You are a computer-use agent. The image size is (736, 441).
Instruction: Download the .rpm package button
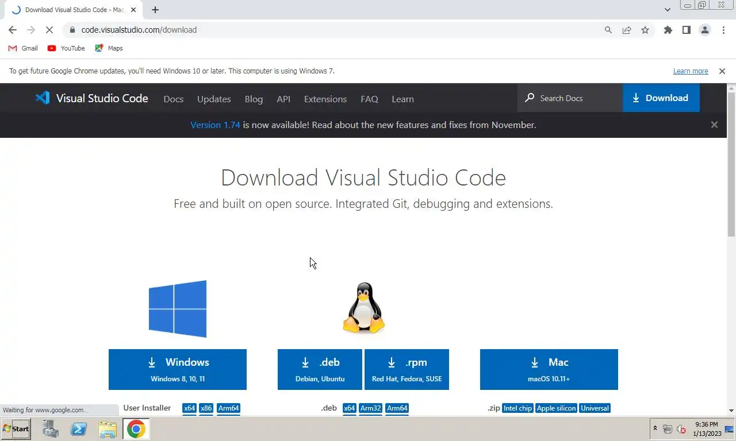click(x=407, y=369)
